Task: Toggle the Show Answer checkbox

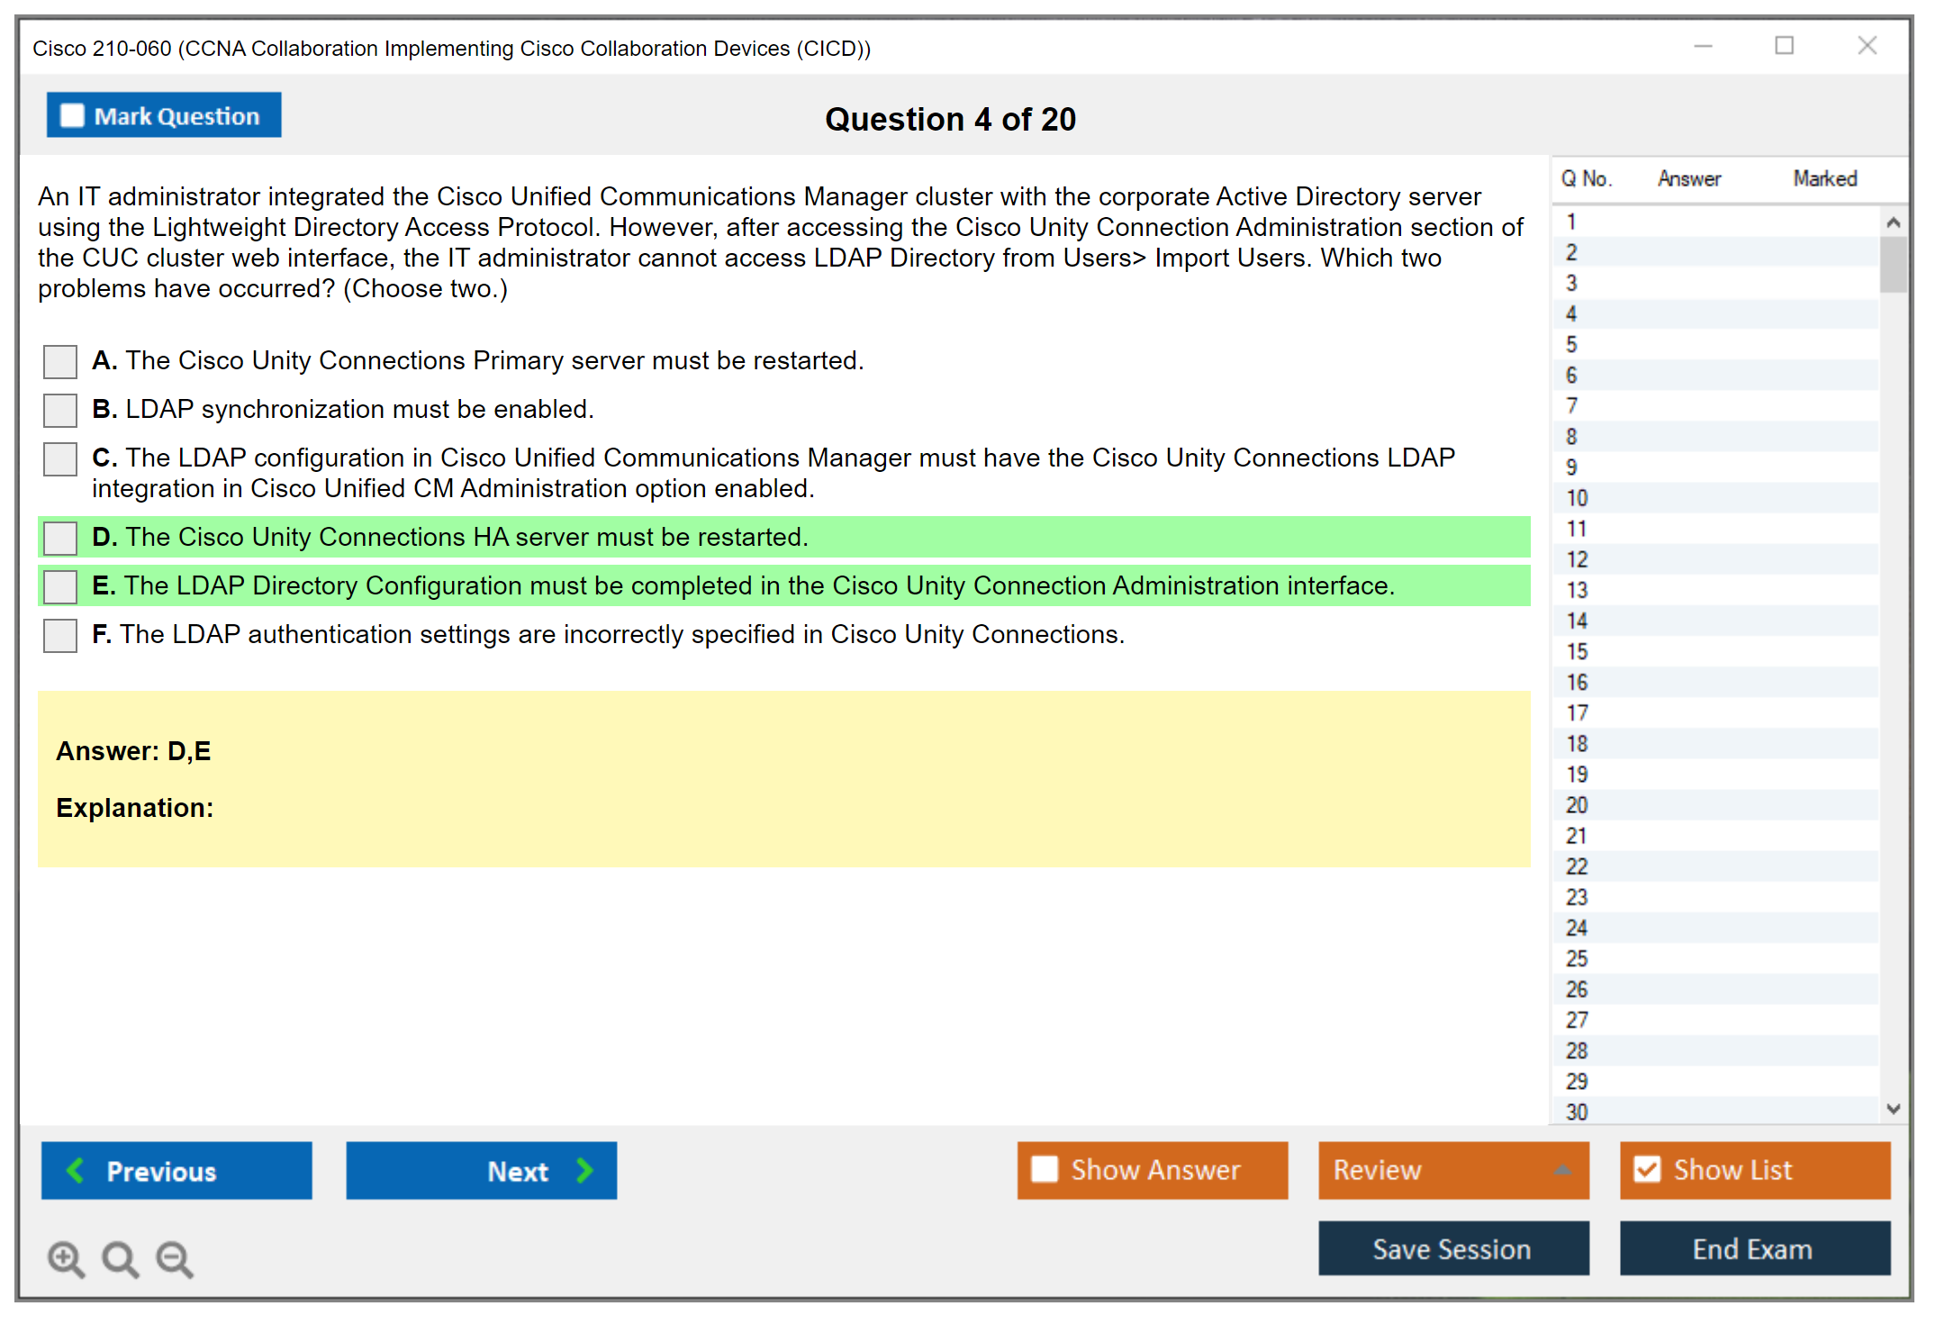Action: coord(1045,1169)
